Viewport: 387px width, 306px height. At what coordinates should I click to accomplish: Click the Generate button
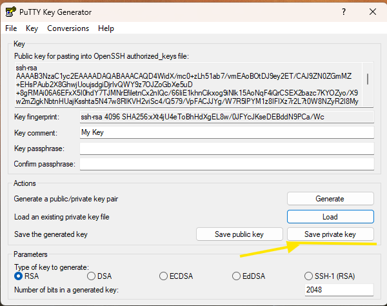(330, 199)
